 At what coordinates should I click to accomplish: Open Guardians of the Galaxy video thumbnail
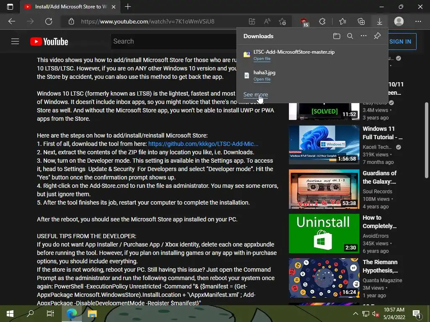point(324,189)
